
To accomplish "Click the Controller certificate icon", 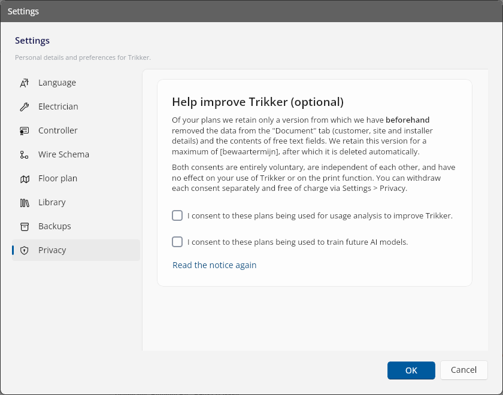I will pos(25,131).
